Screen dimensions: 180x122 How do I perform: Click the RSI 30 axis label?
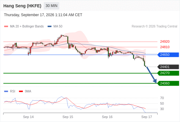coord(162,109)
